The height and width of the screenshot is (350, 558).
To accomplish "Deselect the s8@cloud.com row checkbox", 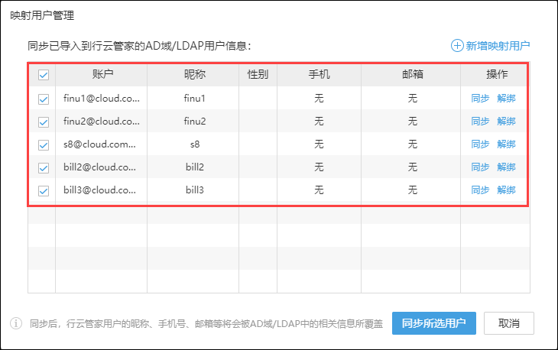I will click(44, 144).
